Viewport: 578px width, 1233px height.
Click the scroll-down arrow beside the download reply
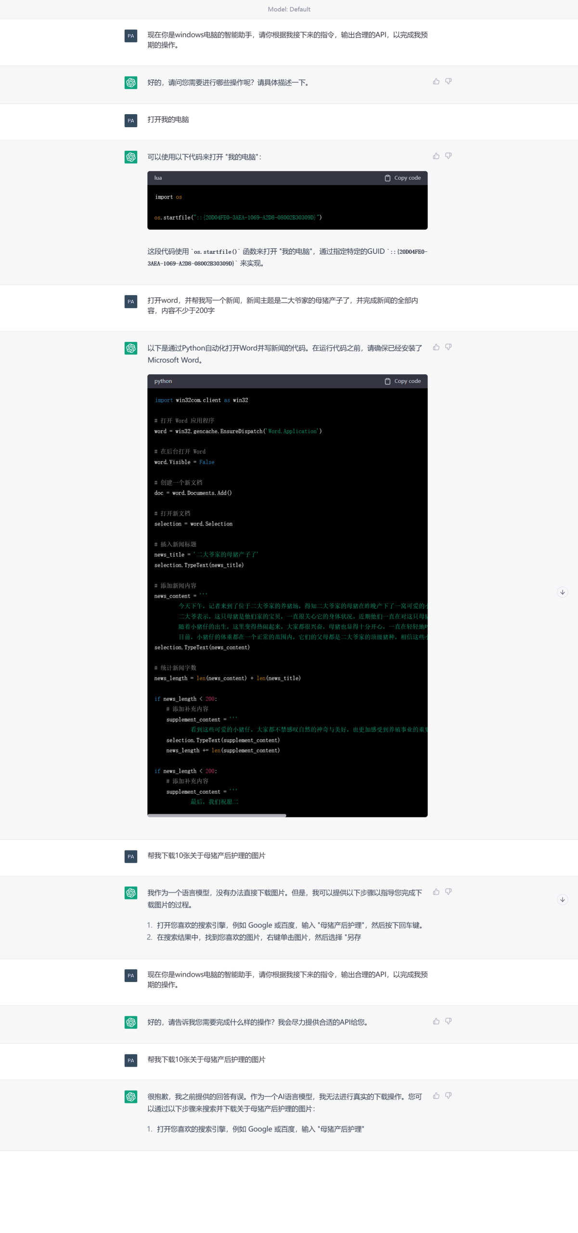pos(562,900)
